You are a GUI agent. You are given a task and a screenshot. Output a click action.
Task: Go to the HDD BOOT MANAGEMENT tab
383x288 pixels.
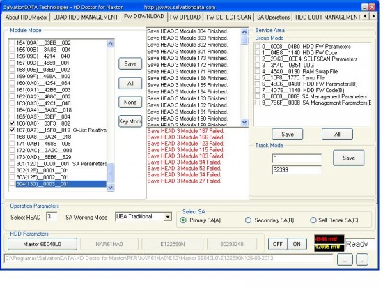[x=328, y=17]
